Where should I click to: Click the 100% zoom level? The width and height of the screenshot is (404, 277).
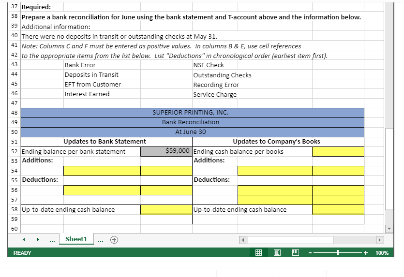tap(382, 253)
